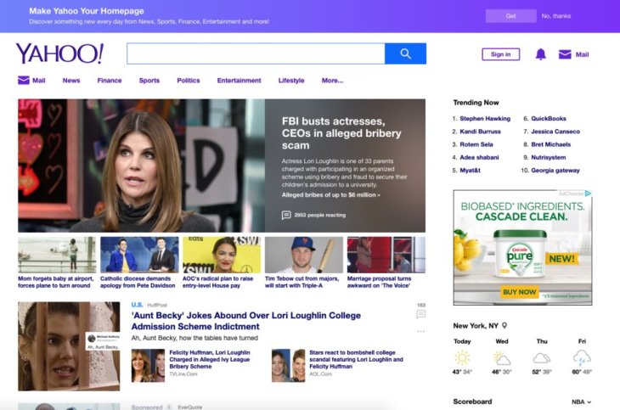
Task: Click the Mail envelope icon in navigation bar
Action: 24,81
